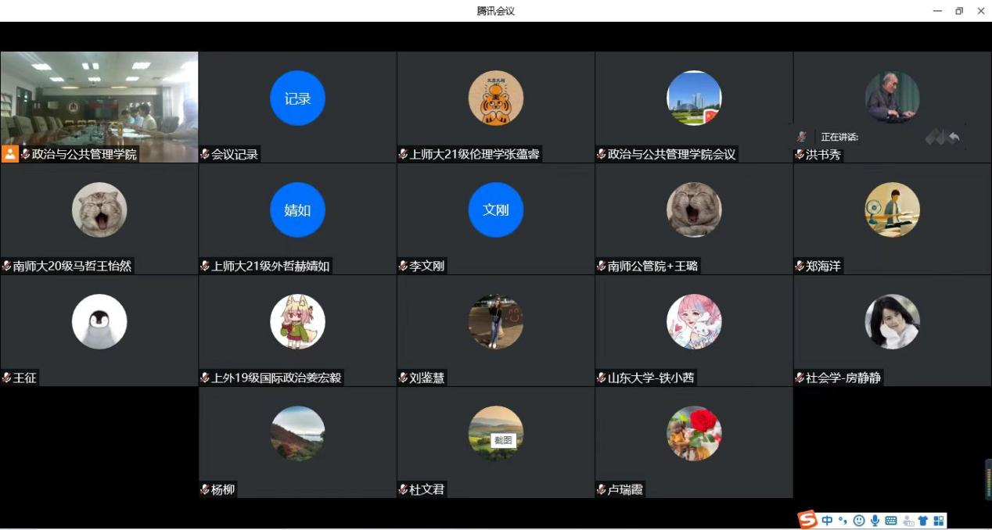The width and height of the screenshot is (992, 530).
Task: Select the penguin avatar of 王征
Action: [99, 321]
